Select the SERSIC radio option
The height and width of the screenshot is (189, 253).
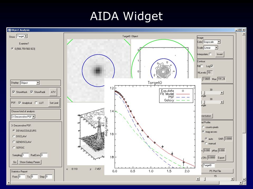click(14, 147)
